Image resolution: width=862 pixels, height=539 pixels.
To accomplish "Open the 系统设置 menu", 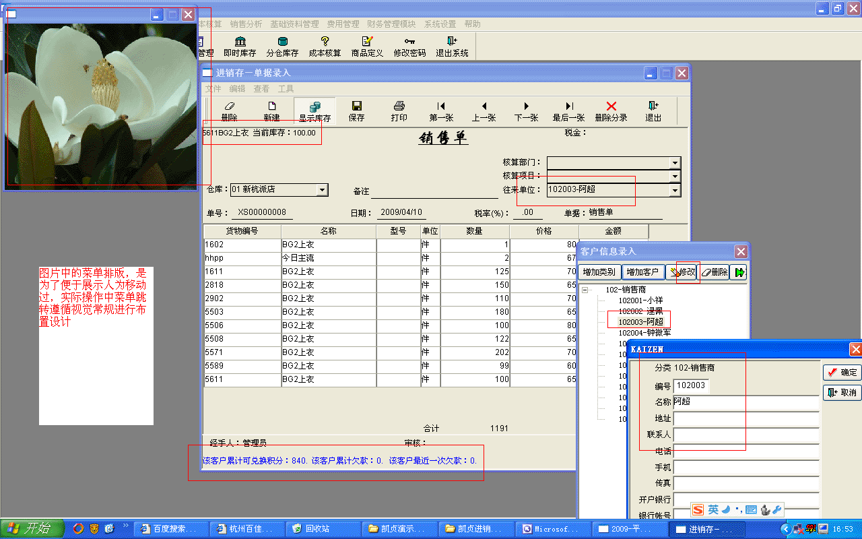I will click(440, 24).
